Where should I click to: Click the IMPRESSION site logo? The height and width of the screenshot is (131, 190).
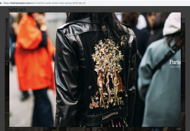pyautogui.click(x=17, y=10)
